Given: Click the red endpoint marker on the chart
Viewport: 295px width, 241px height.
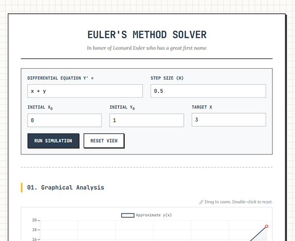Looking at the screenshot, I should pyautogui.click(x=266, y=226).
